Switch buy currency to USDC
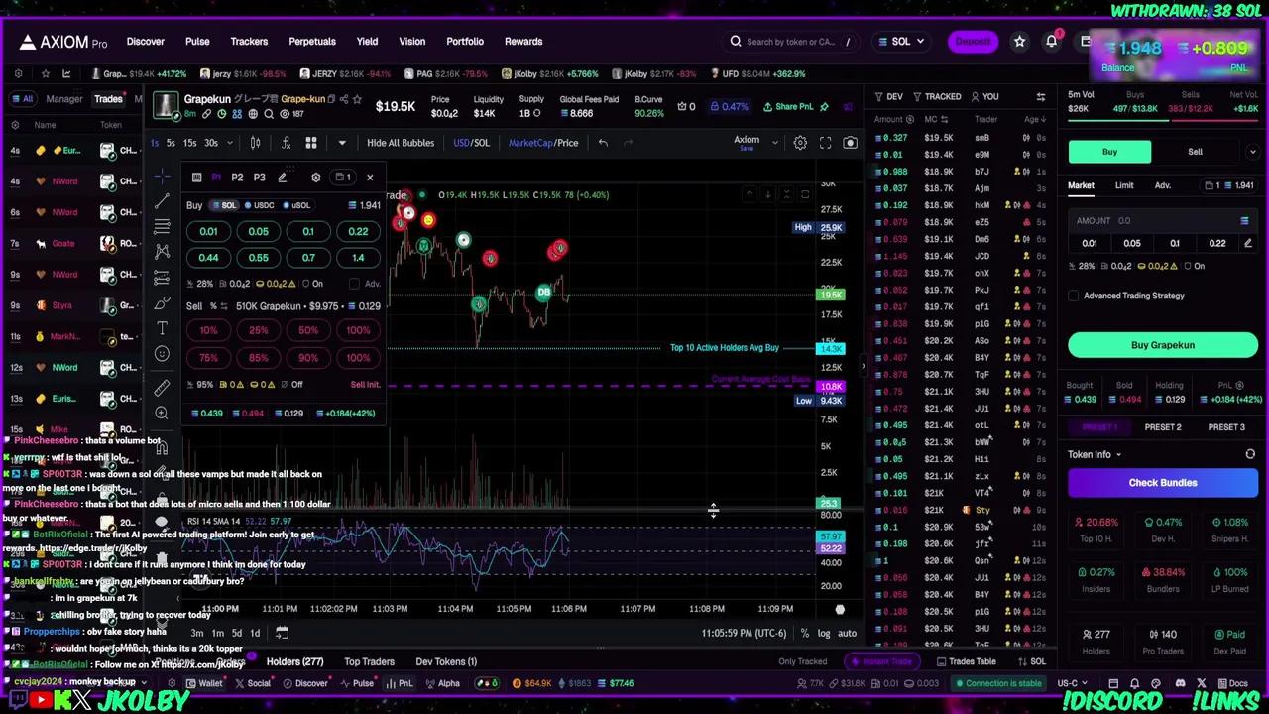The image size is (1269, 714). [x=260, y=205]
